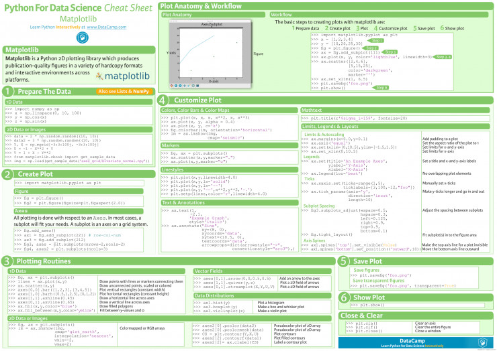This screenshot has height=351, width=497.
Task: Click the 'Plot a histogram' description
Action: click(271, 303)
